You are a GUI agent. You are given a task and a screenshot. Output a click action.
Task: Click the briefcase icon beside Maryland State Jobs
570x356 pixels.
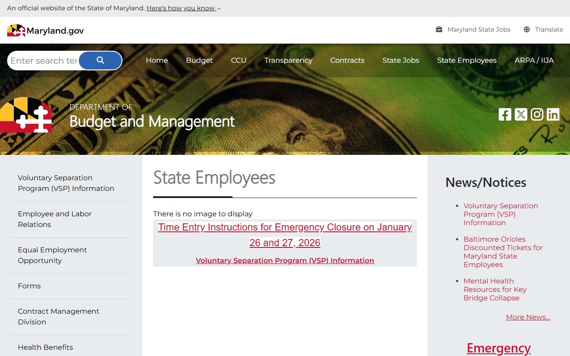click(x=439, y=29)
